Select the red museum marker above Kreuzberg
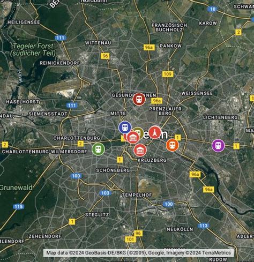 140,151
